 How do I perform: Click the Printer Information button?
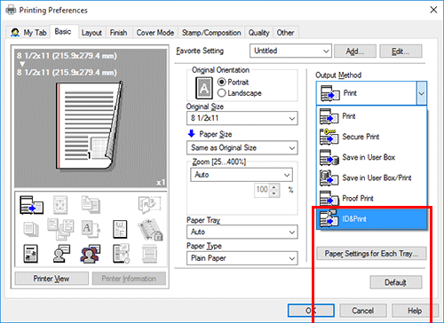[x=129, y=279]
